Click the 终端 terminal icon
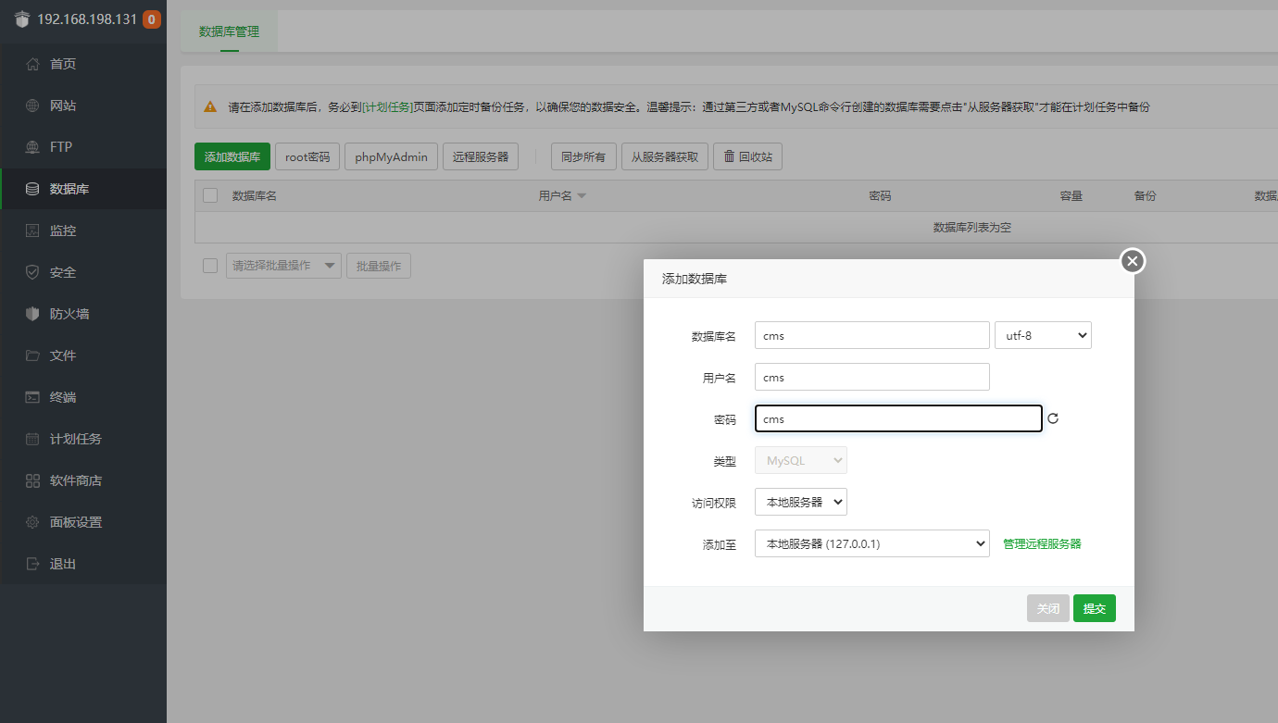This screenshot has width=1278, height=723. coord(32,397)
